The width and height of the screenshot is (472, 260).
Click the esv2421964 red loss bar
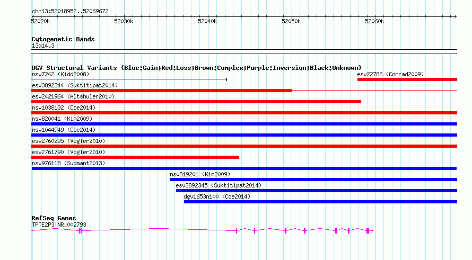click(196, 102)
